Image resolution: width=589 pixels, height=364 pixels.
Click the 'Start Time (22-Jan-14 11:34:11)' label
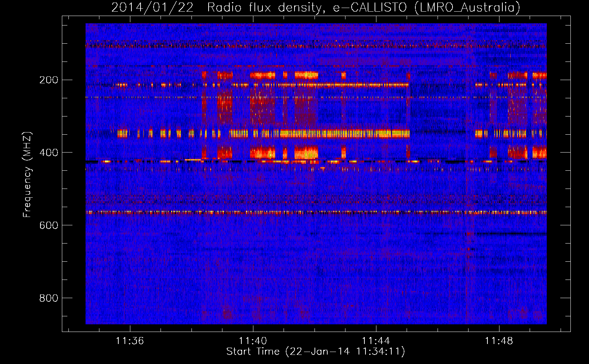[x=316, y=352]
